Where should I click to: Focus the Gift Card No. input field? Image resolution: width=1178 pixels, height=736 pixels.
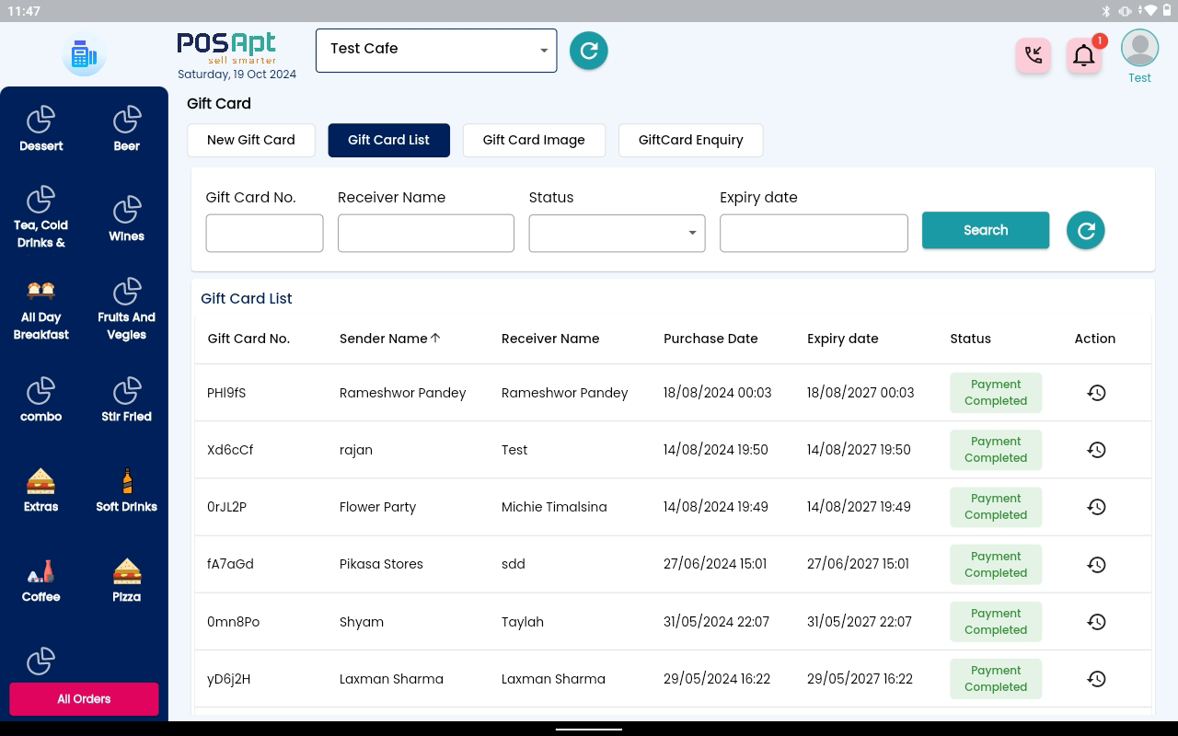(264, 233)
